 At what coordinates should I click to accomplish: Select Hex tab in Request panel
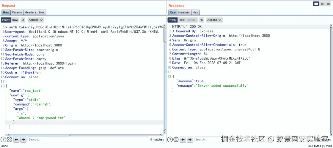[x=42, y=12]
